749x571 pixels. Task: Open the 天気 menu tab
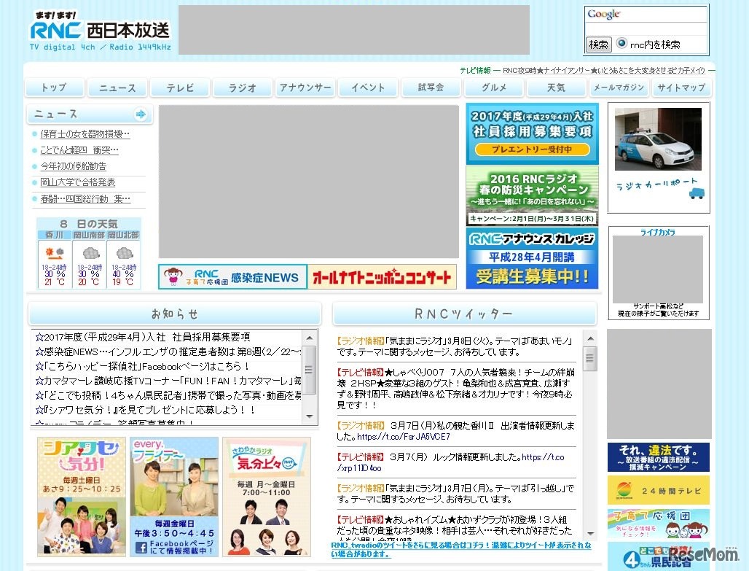point(555,88)
